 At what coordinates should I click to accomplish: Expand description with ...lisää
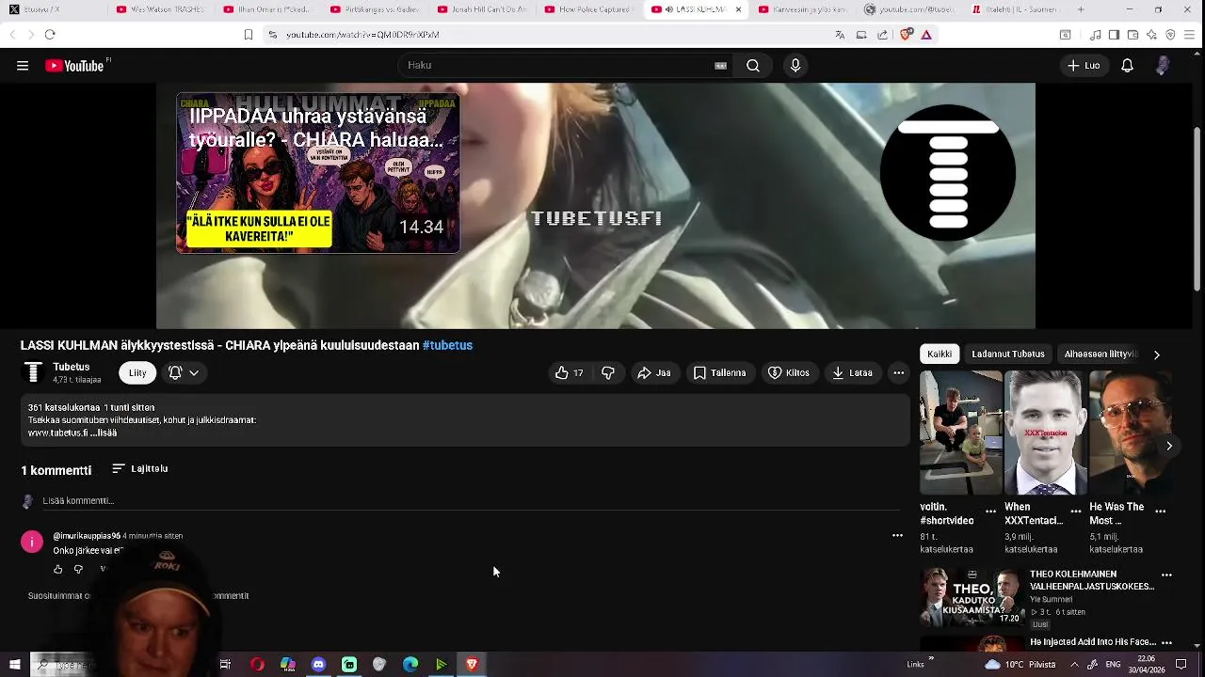click(x=104, y=433)
